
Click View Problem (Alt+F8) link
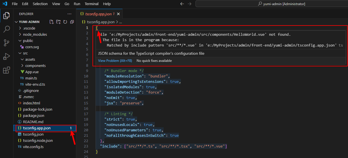click(115, 60)
